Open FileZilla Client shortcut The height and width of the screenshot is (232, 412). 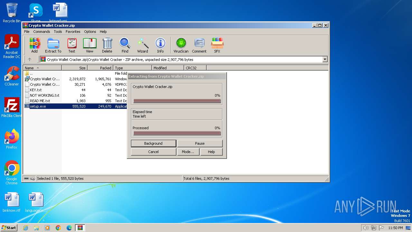click(12, 108)
